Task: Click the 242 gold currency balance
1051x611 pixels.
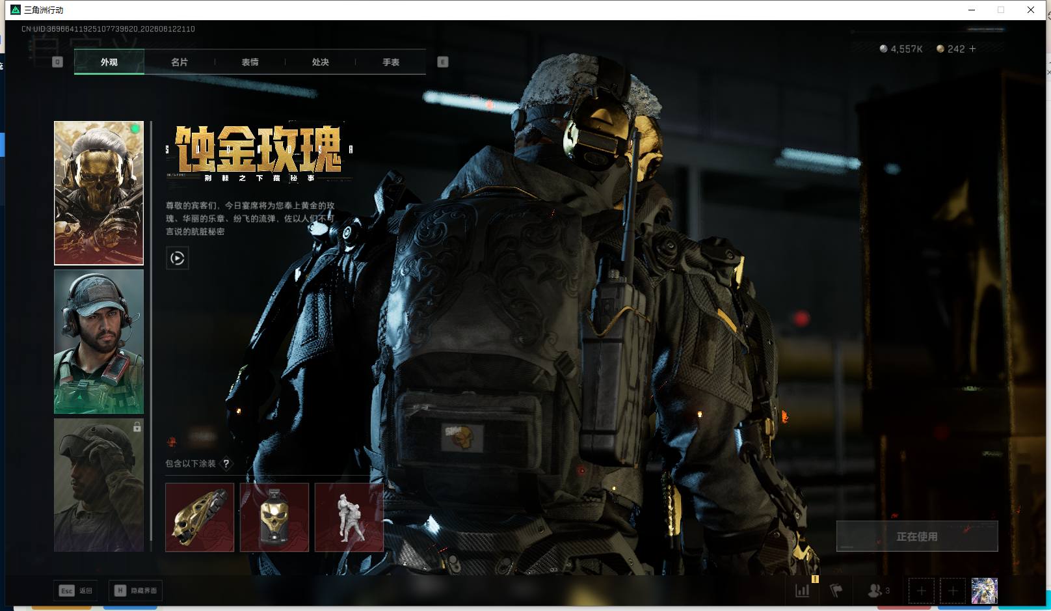Action: (x=951, y=49)
